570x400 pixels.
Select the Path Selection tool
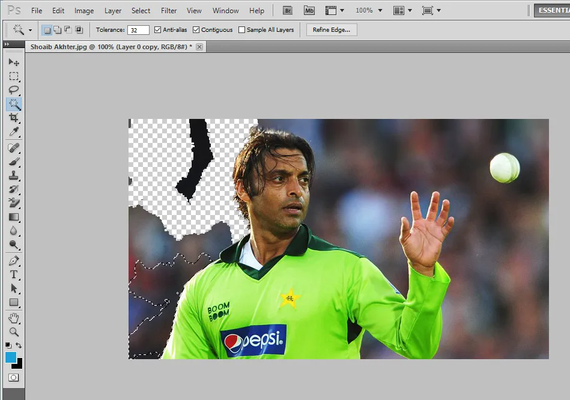[14, 288]
